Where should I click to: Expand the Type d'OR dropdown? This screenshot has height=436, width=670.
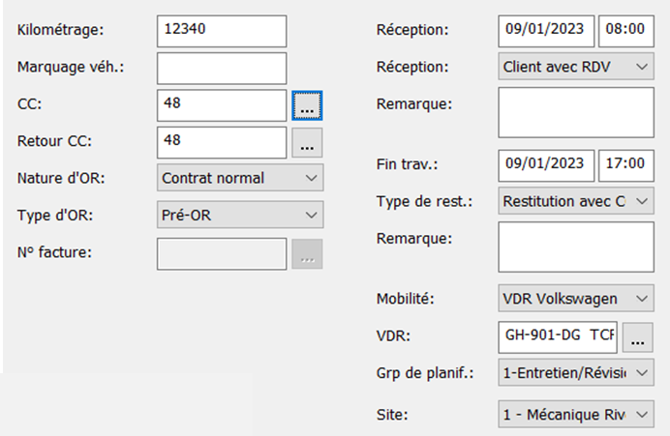point(240,215)
